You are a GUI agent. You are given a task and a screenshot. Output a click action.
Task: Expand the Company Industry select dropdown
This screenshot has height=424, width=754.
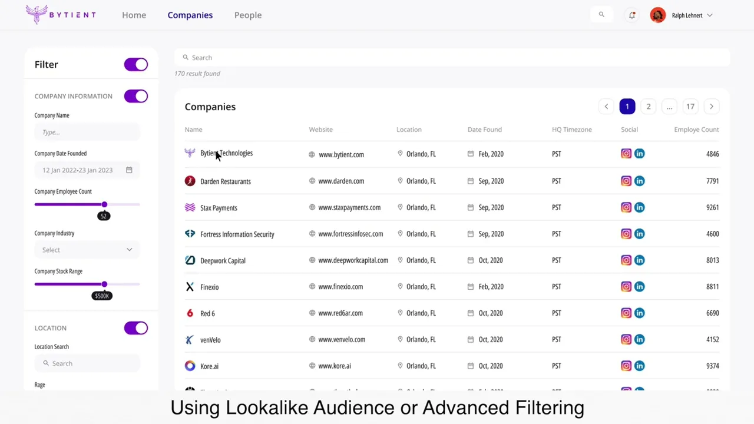pos(87,250)
